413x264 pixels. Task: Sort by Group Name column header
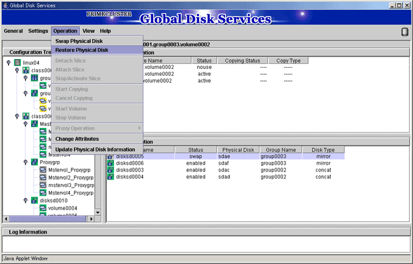click(280, 150)
